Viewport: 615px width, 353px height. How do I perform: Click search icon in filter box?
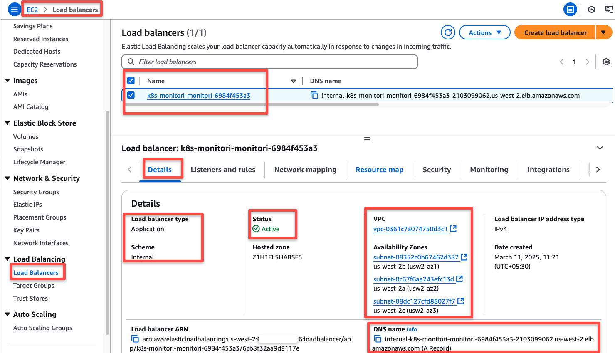coord(131,62)
